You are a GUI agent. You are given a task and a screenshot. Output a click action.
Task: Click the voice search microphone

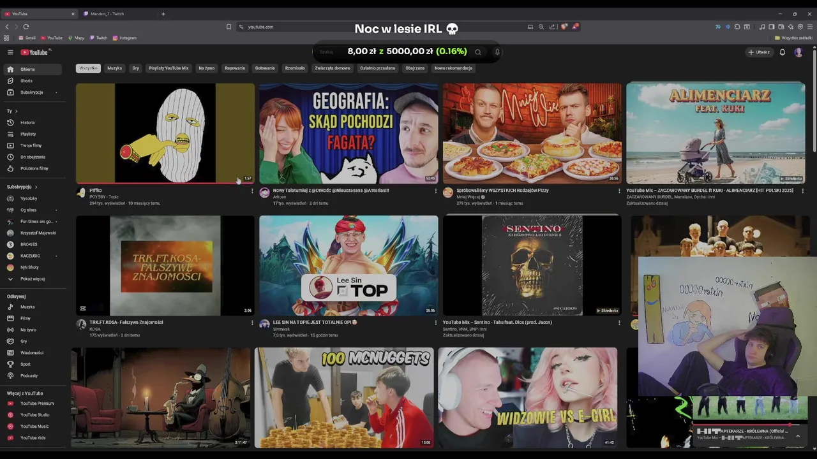point(497,52)
